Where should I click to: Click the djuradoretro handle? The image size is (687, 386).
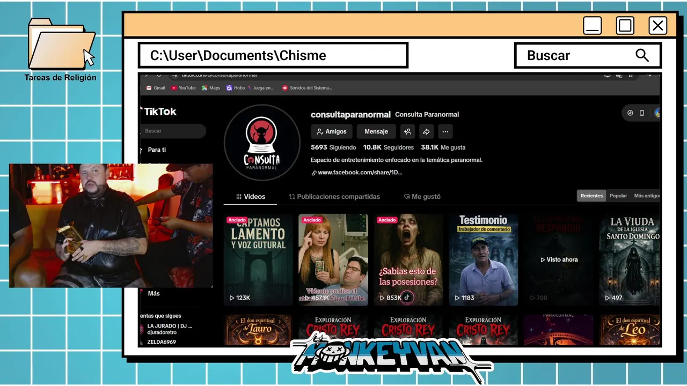pyautogui.click(x=163, y=332)
